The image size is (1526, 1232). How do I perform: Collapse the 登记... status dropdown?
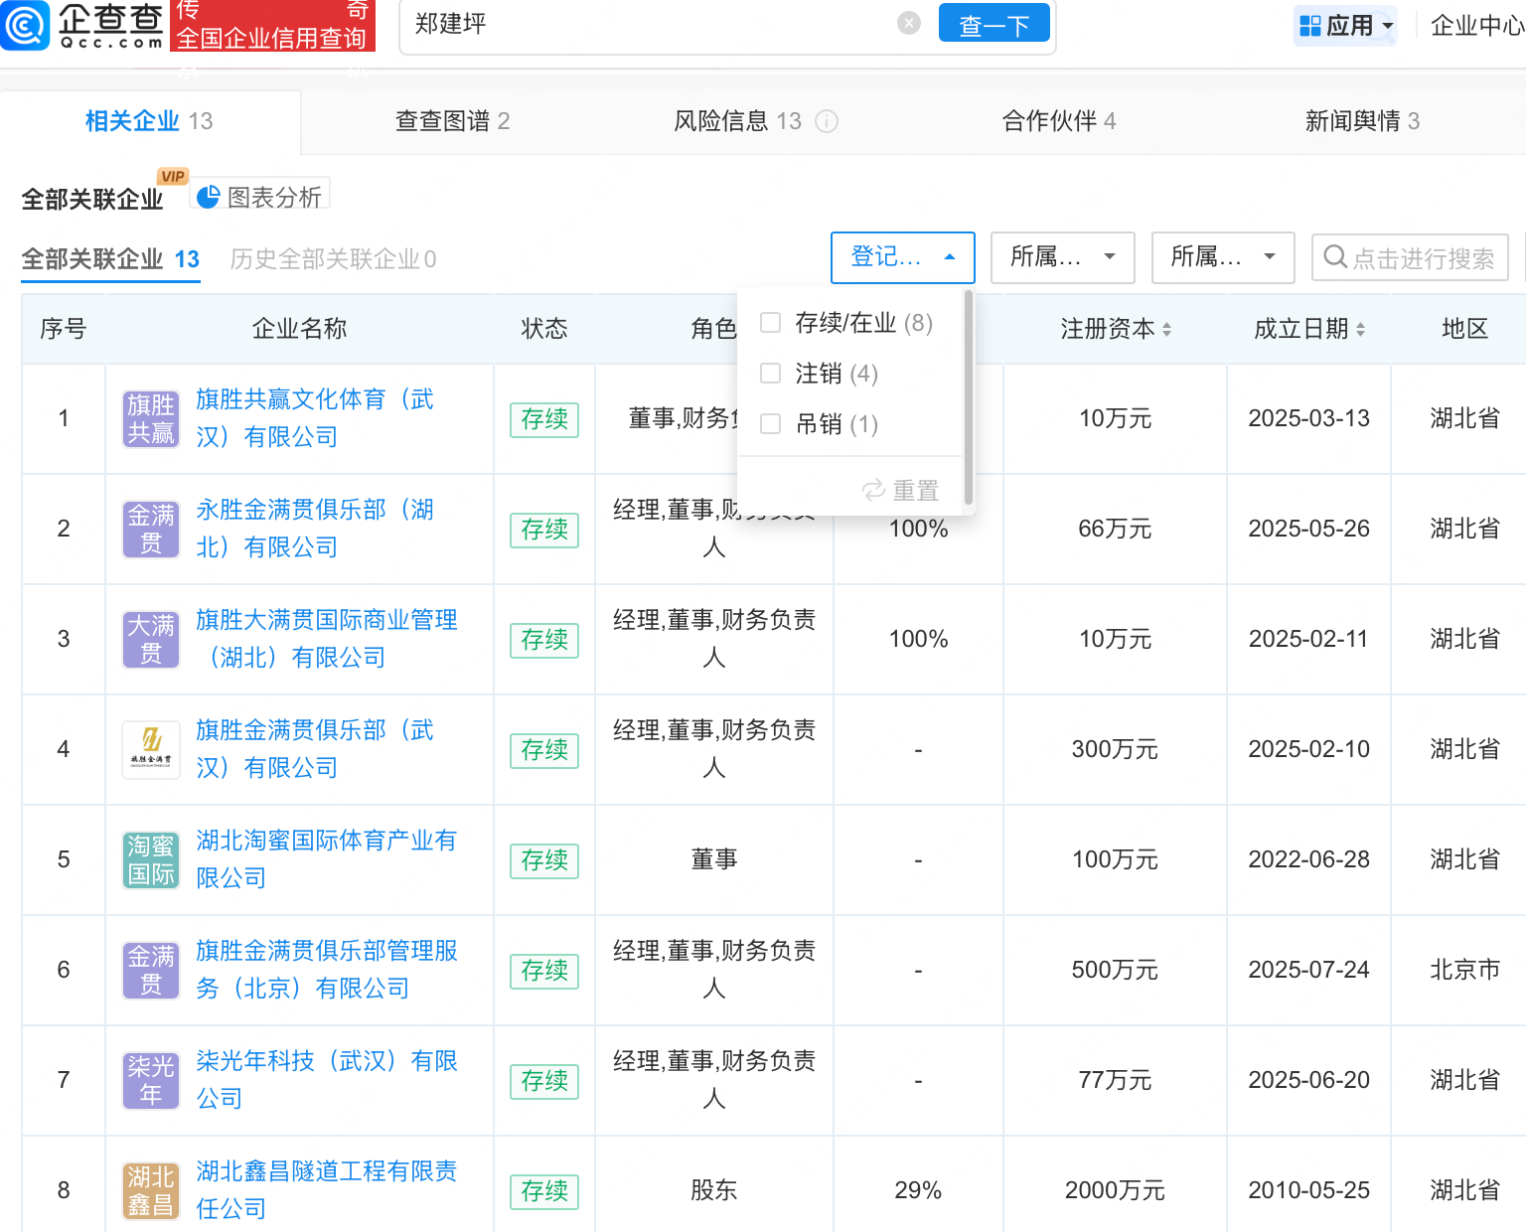pyautogui.click(x=903, y=257)
